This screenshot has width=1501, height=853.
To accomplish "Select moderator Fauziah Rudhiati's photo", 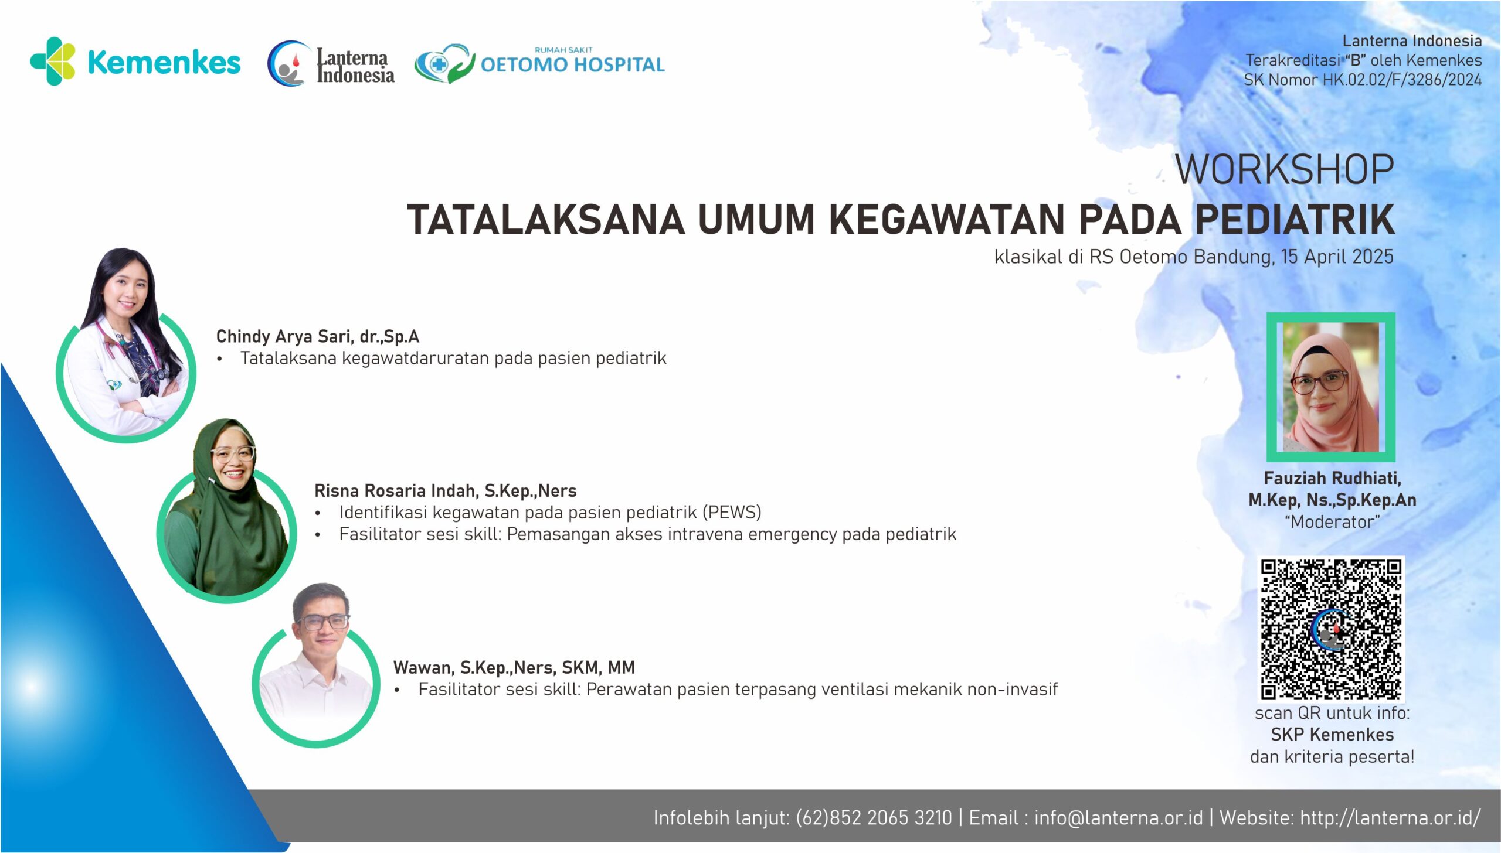I will (1331, 387).
